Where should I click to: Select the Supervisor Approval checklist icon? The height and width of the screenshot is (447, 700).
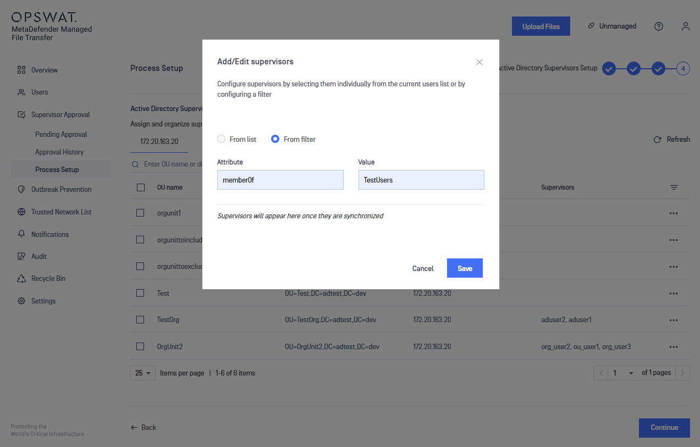tap(21, 115)
